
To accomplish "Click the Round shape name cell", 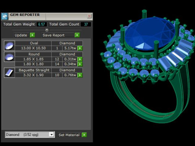I will pyautogui.click(x=33, y=54).
